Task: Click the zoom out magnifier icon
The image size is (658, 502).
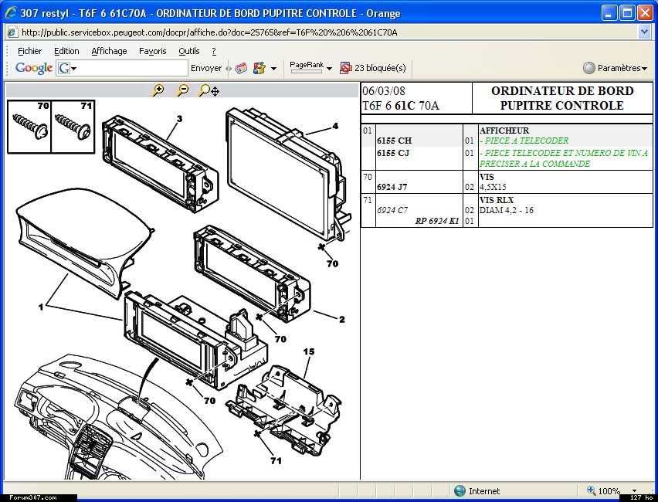Action: tap(182, 90)
